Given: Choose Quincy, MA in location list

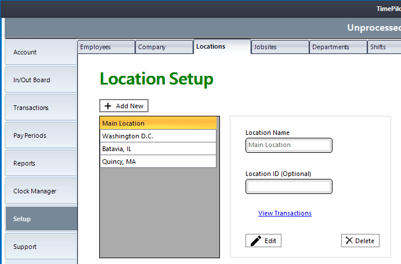Looking at the screenshot, I should pos(158,162).
